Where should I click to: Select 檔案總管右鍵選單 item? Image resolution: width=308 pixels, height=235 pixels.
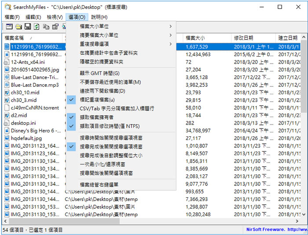click(x=121, y=185)
